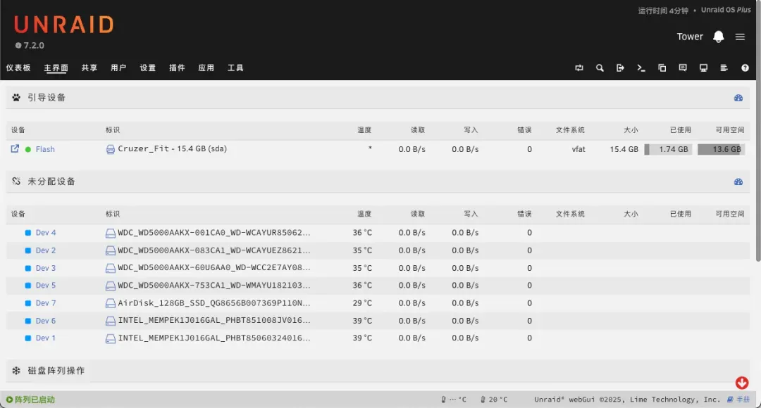Open the web terminal icon

pos(641,68)
